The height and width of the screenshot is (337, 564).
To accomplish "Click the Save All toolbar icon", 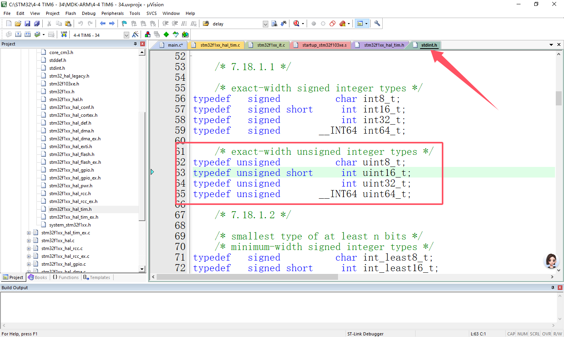I will (x=37, y=24).
